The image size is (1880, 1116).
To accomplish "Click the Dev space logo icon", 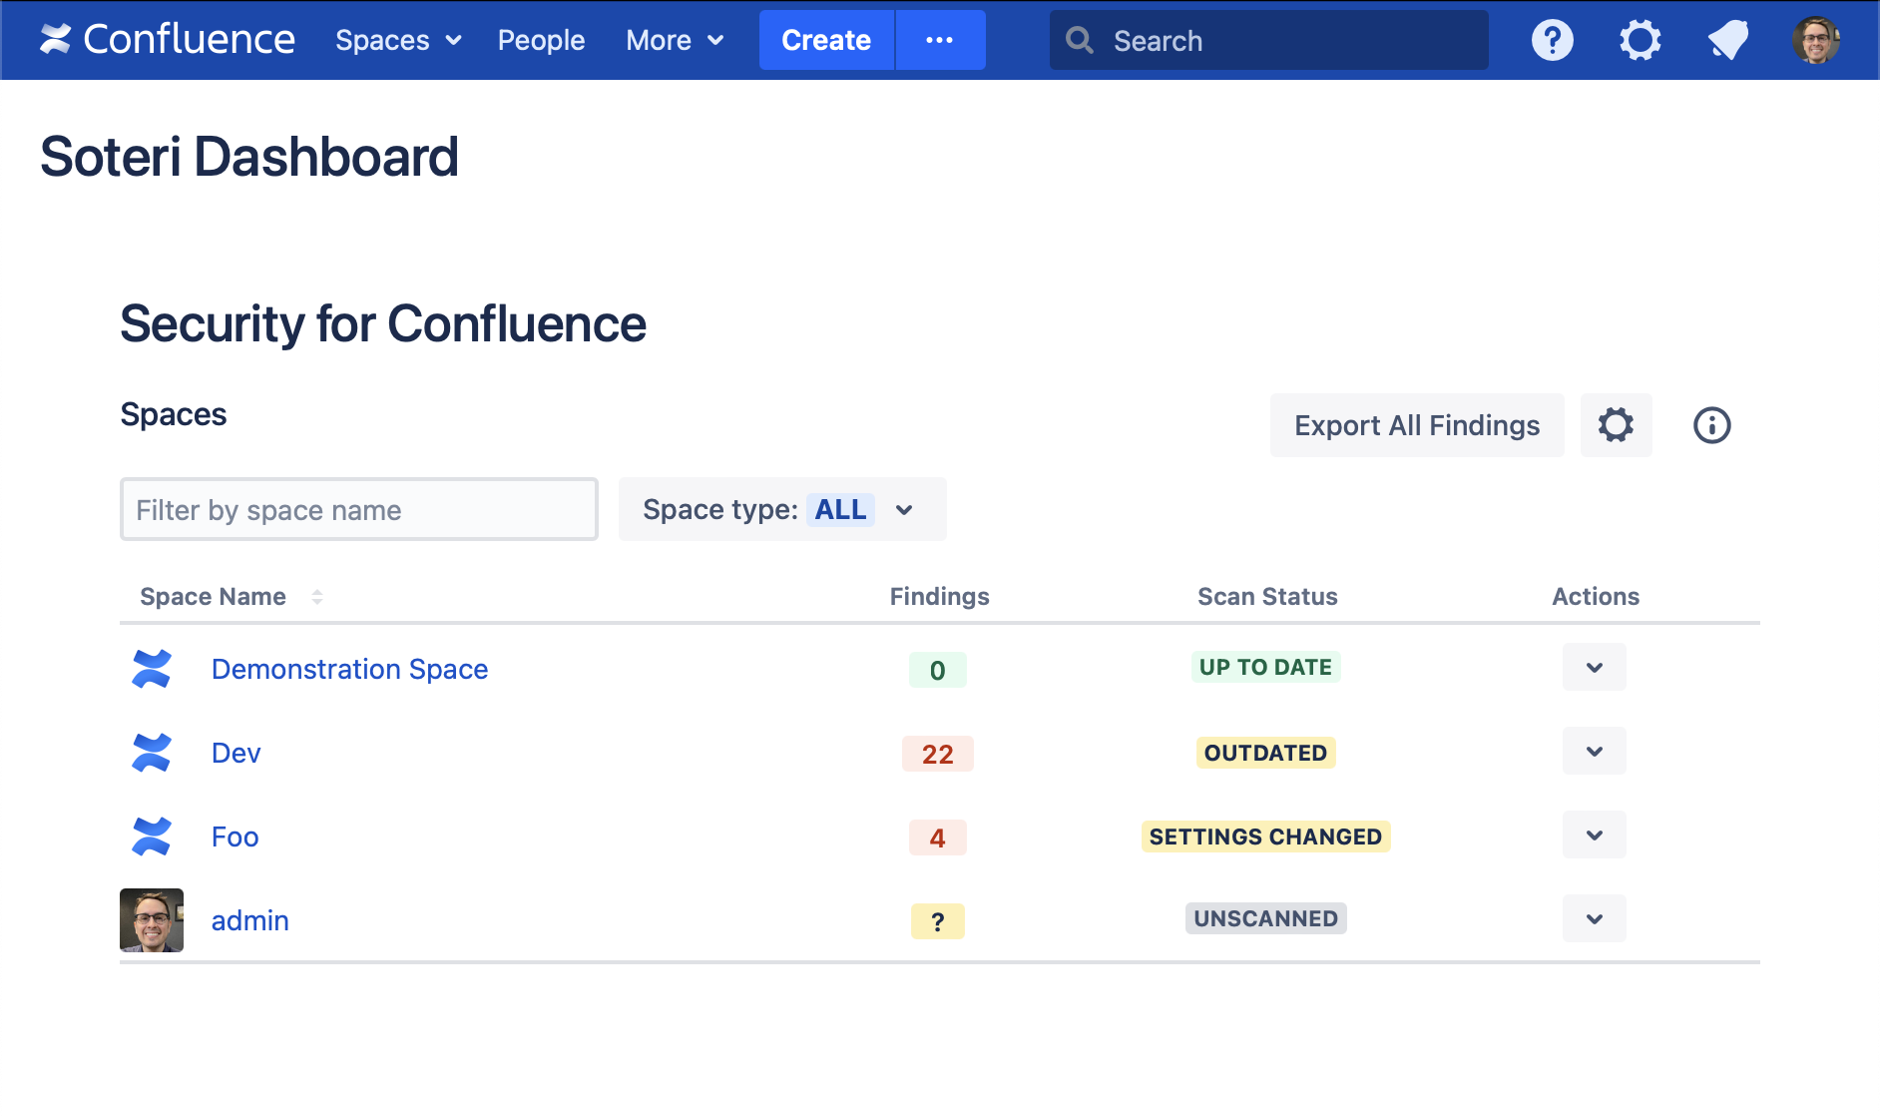I will [152, 753].
